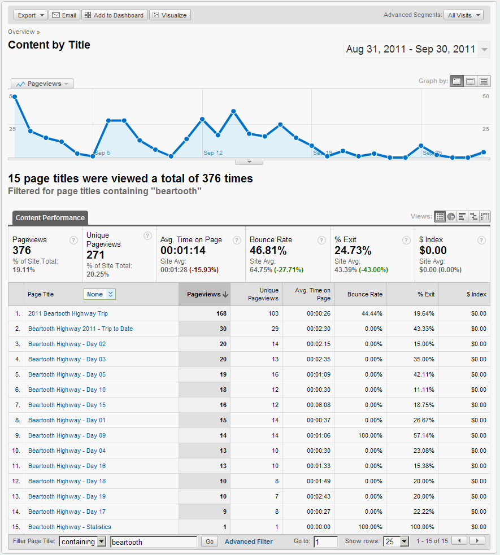
Task: Click the previous page arrow button
Action: click(460, 541)
